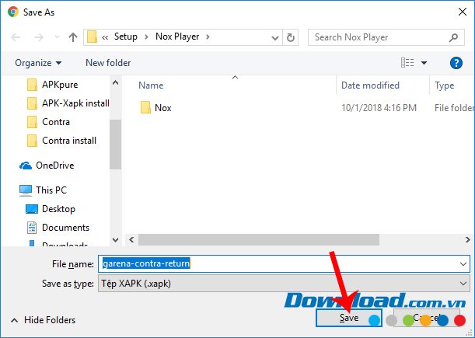Screen dimensions: 475x338
Task: Open OneDrive in navigation pane
Action: [x=55, y=166]
